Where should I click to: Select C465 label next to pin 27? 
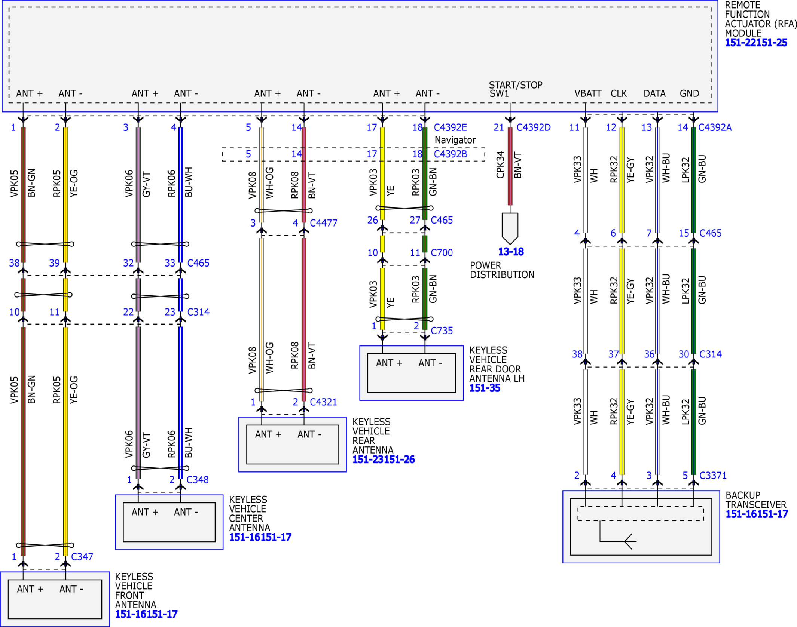[442, 220]
